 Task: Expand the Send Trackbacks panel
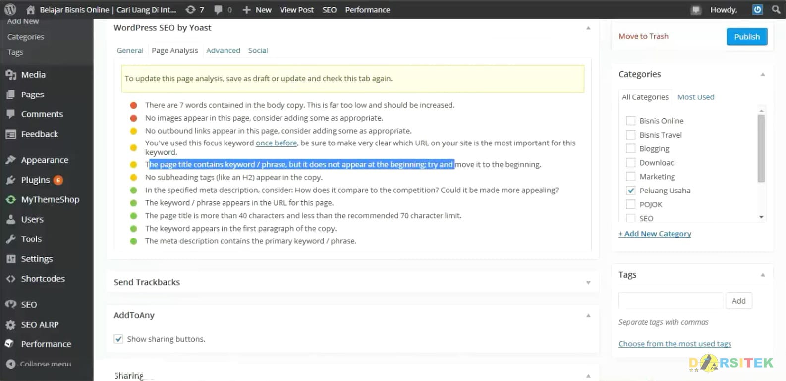[x=588, y=283]
